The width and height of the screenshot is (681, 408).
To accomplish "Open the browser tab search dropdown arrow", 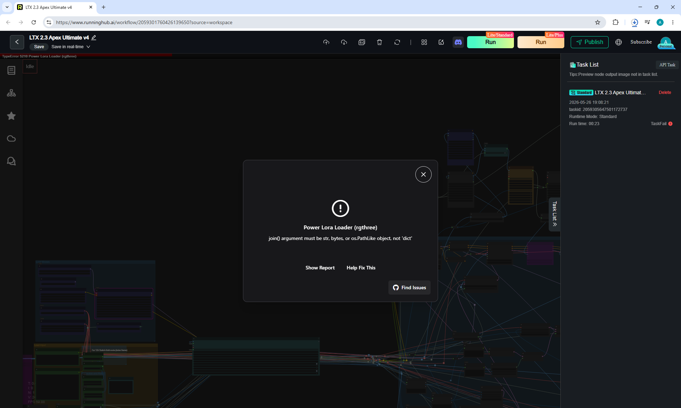I will pyautogui.click(x=7, y=7).
